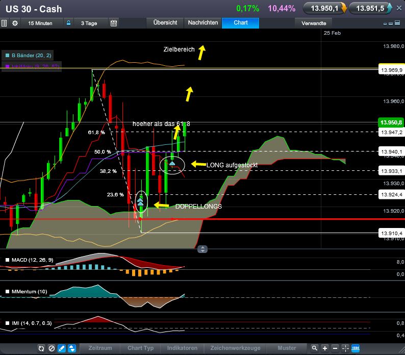Select the 13.969,9 price level label
This screenshot has width=405, height=355.
point(392,70)
